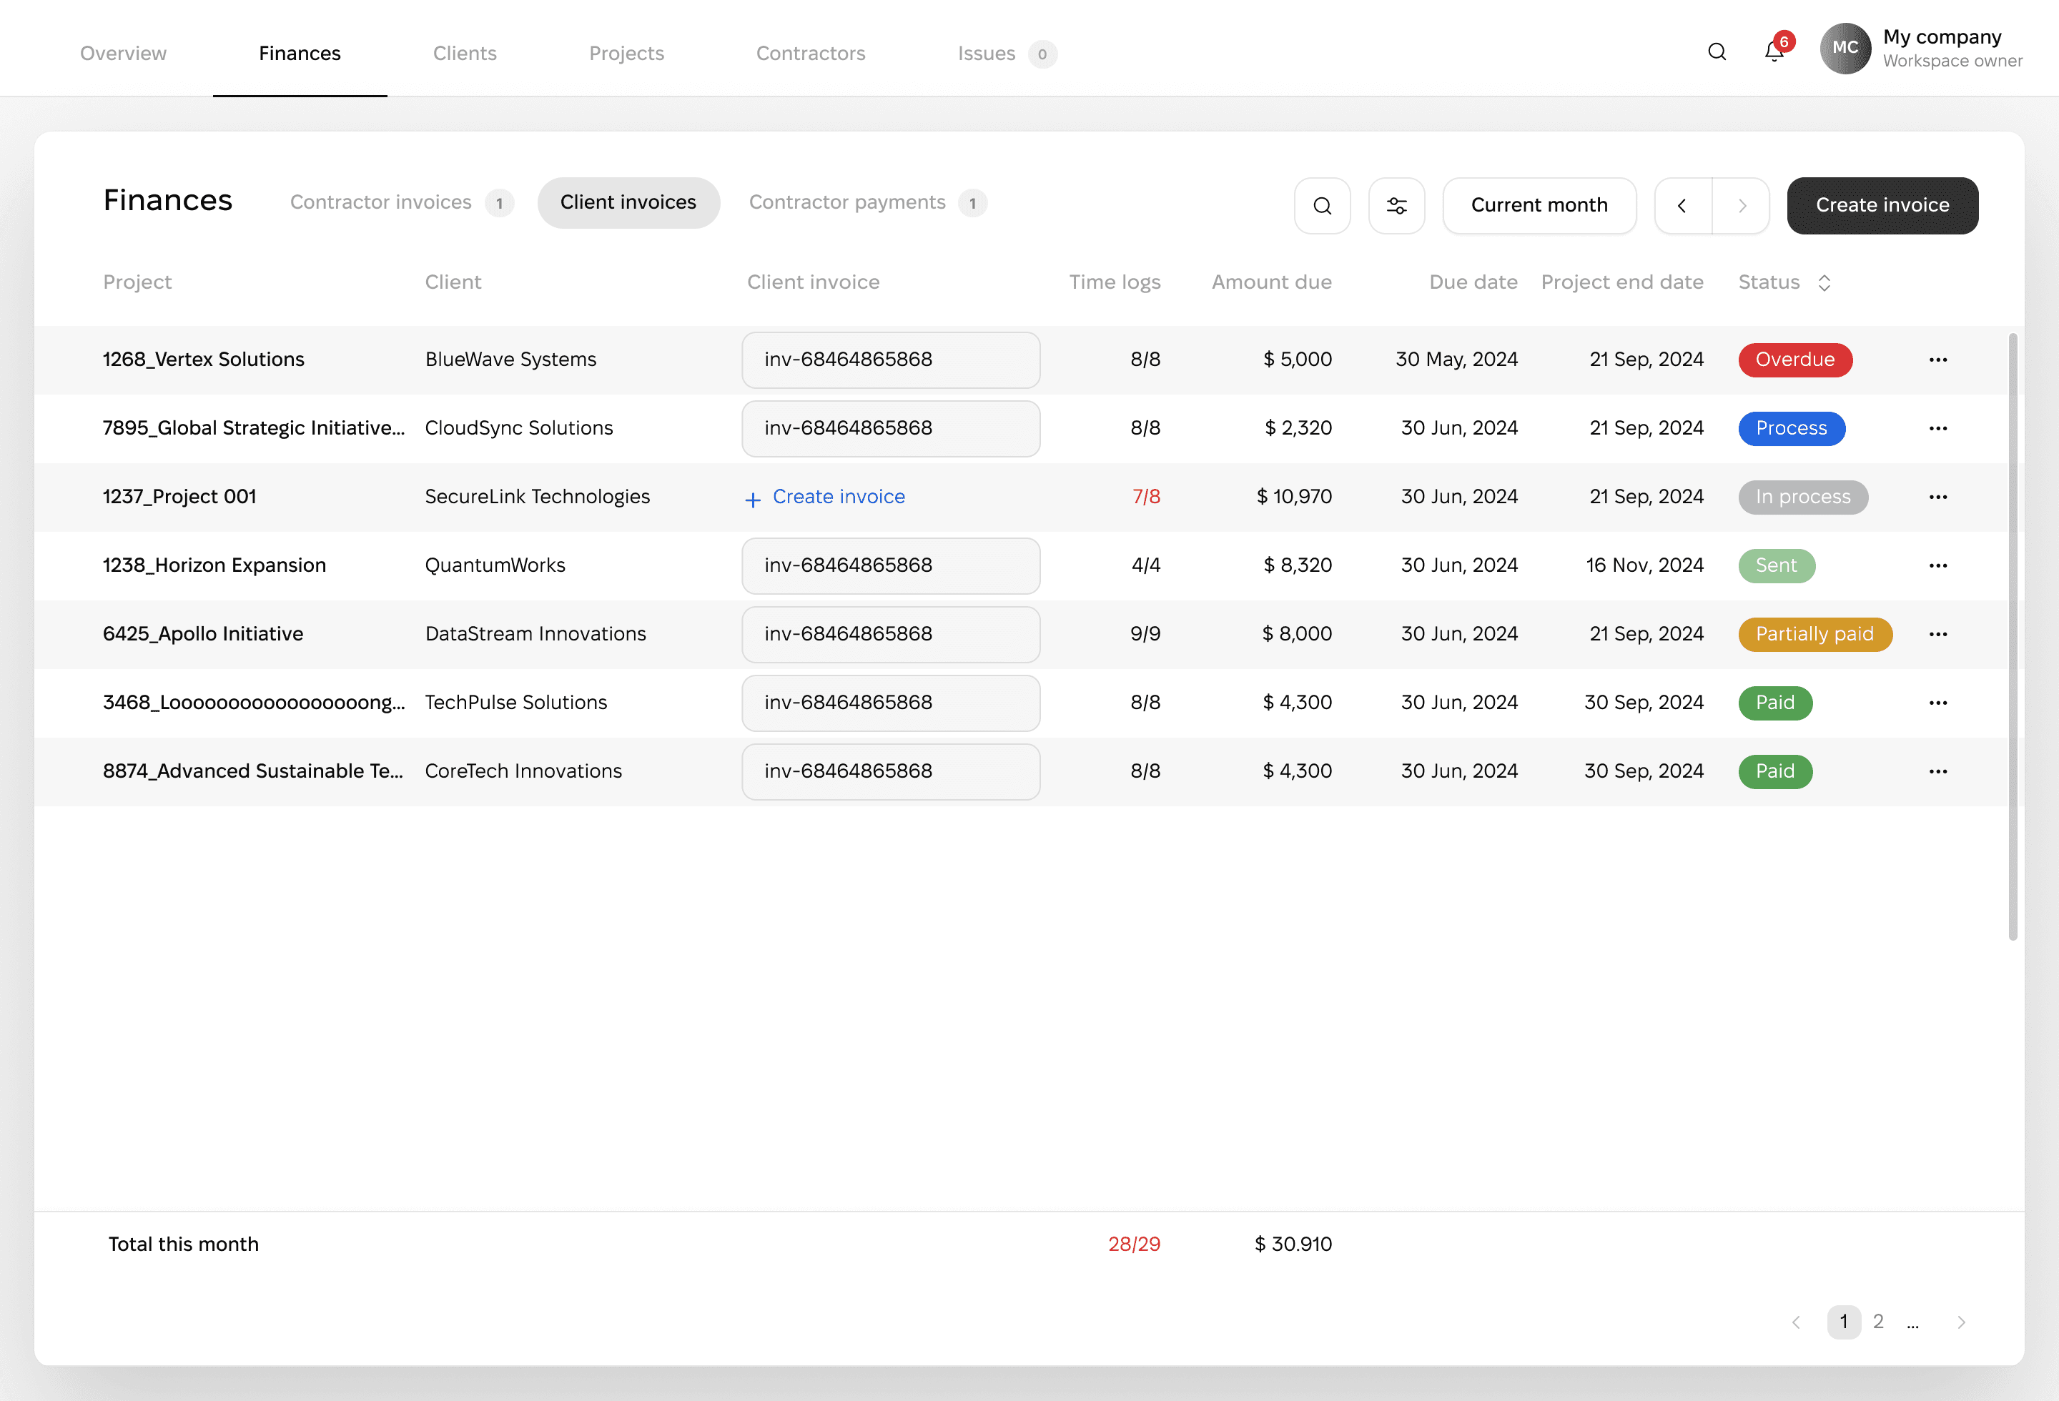Select invoice field for CloudSync Solutions row
Screen dimensions: 2059x1401
(x=890, y=429)
